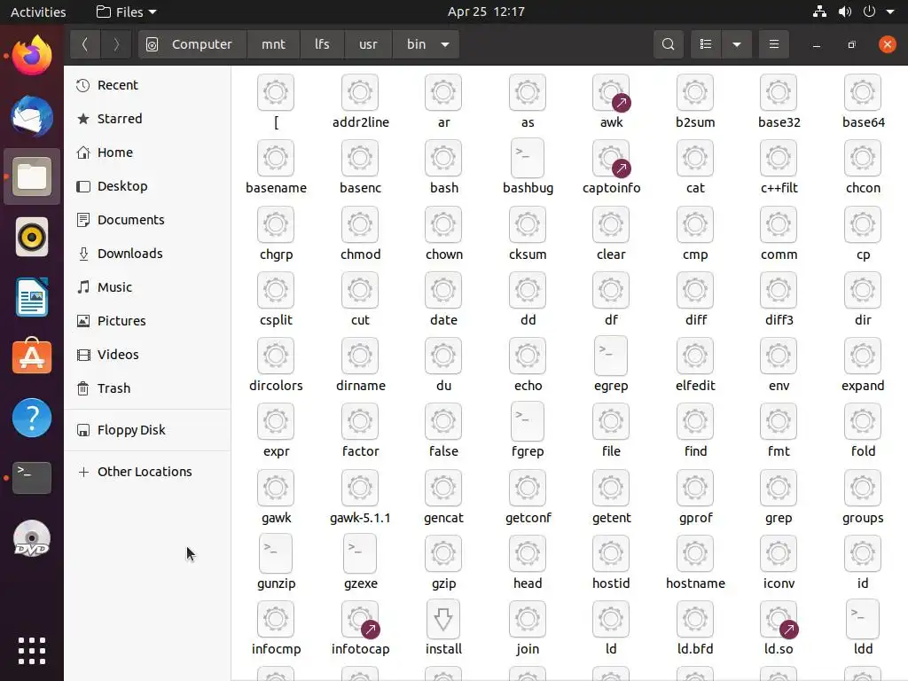Navigate to mnt in path bar
This screenshot has width=908, height=681.
(273, 44)
